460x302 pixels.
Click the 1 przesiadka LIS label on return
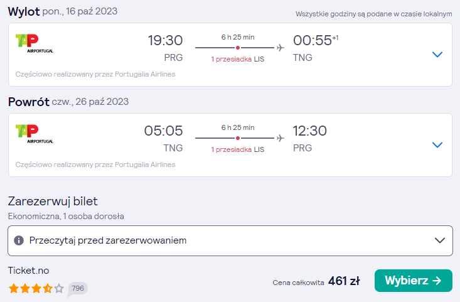(238, 149)
